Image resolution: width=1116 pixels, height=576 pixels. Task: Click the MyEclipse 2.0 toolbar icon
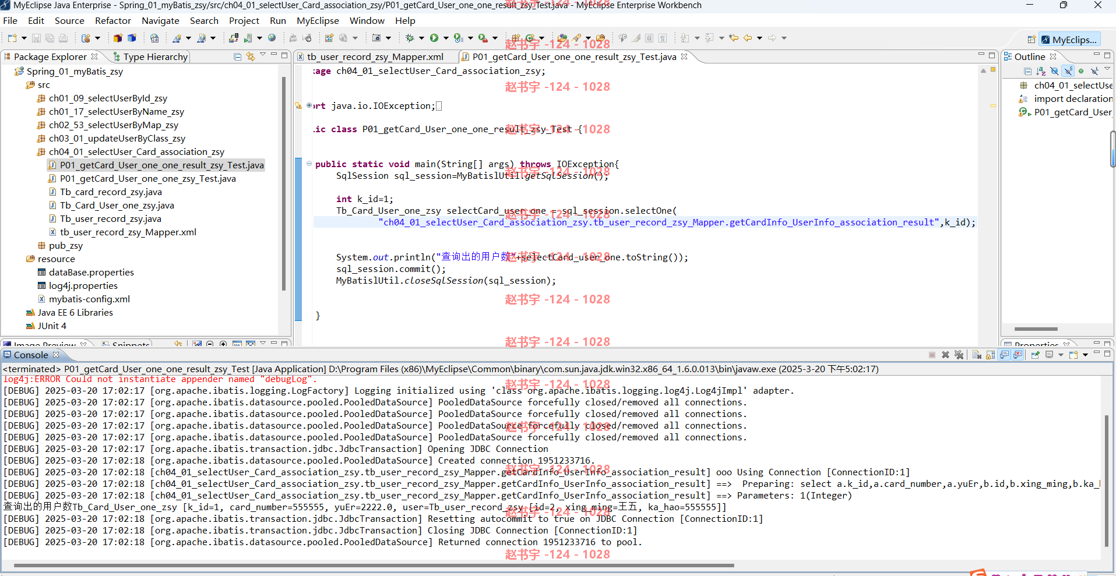pos(154,38)
